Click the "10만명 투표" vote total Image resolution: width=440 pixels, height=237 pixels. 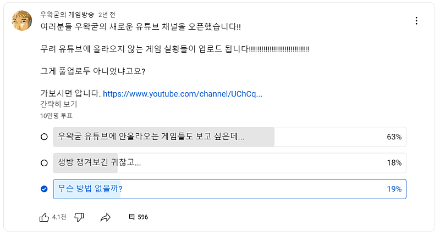coord(56,116)
